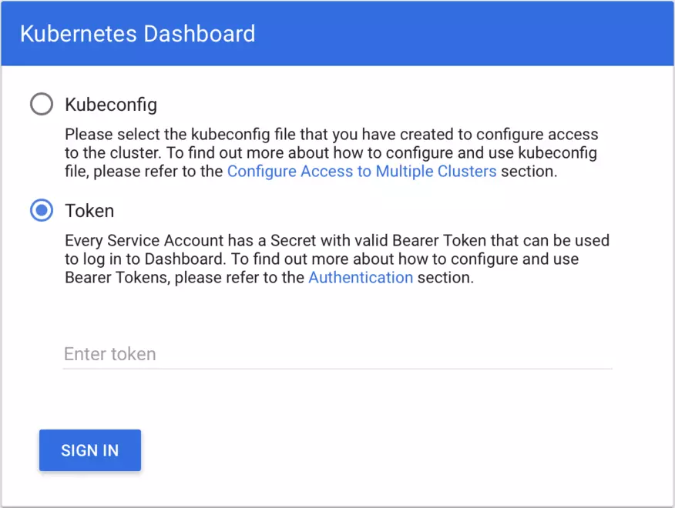Screen dimensions: 675x508
Task: Open Configure Access to Multiple Clusters link
Action: point(361,171)
